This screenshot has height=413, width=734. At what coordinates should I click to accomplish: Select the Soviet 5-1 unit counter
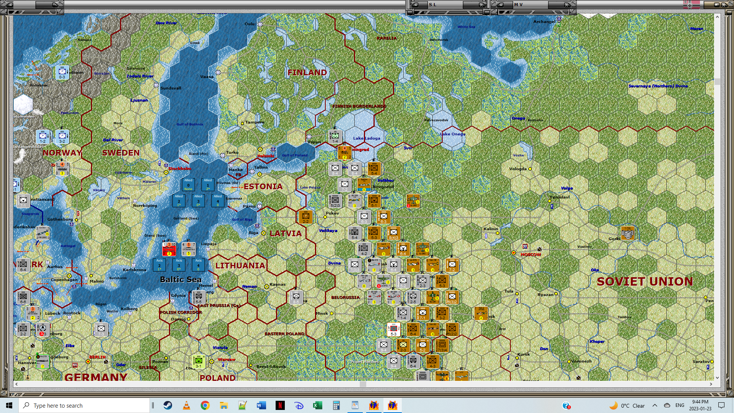click(374, 201)
